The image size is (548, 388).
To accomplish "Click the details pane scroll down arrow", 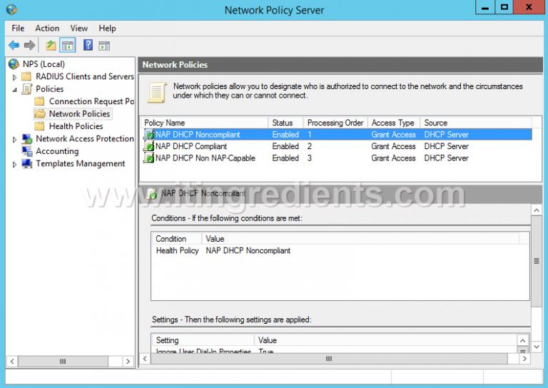I will coord(536,347).
